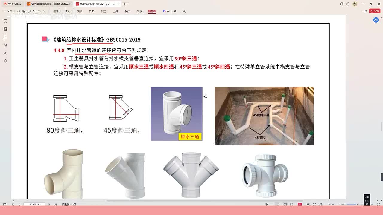Click the search magnifier icon
This screenshot has width=383, height=215.
pyautogui.click(x=184, y=11)
